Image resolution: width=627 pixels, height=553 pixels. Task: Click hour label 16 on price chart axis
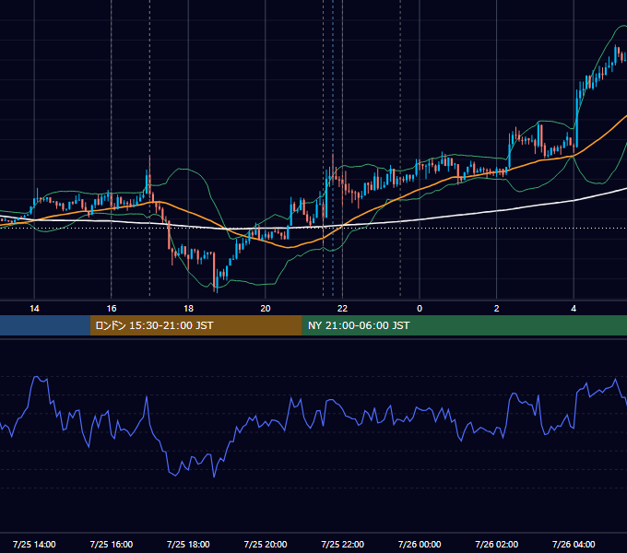click(x=112, y=309)
